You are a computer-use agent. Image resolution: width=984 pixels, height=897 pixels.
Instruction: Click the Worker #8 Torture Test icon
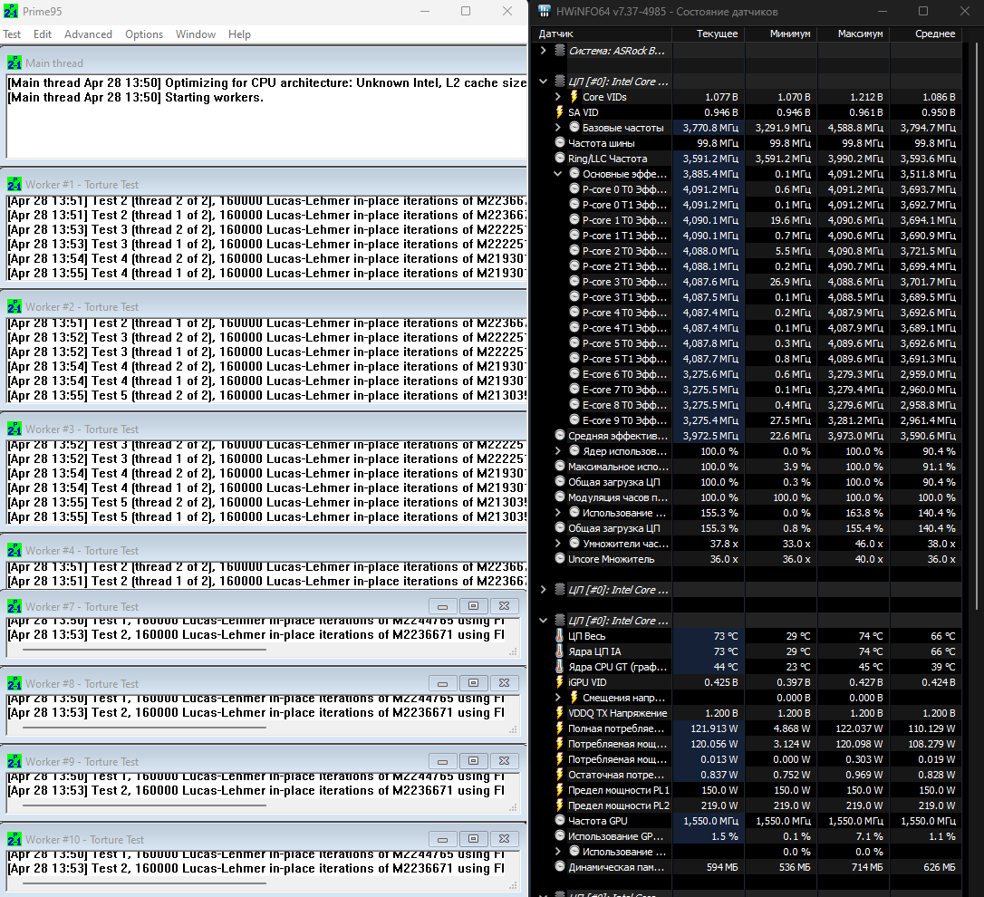point(14,683)
